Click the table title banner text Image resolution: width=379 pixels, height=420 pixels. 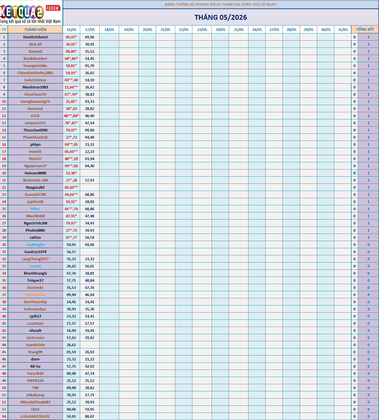click(x=221, y=4)
